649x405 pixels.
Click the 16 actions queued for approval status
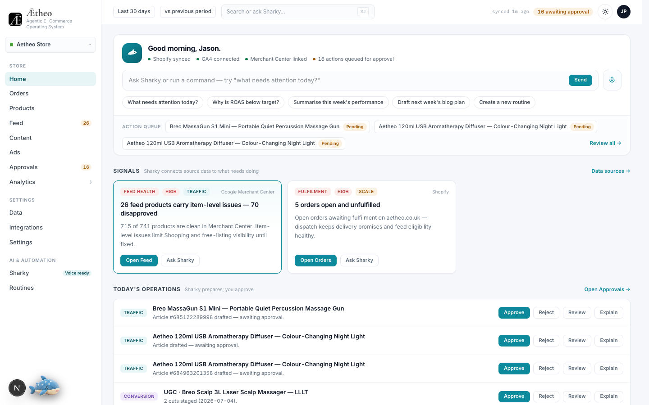pyautogui.click(x=353, y=59)
